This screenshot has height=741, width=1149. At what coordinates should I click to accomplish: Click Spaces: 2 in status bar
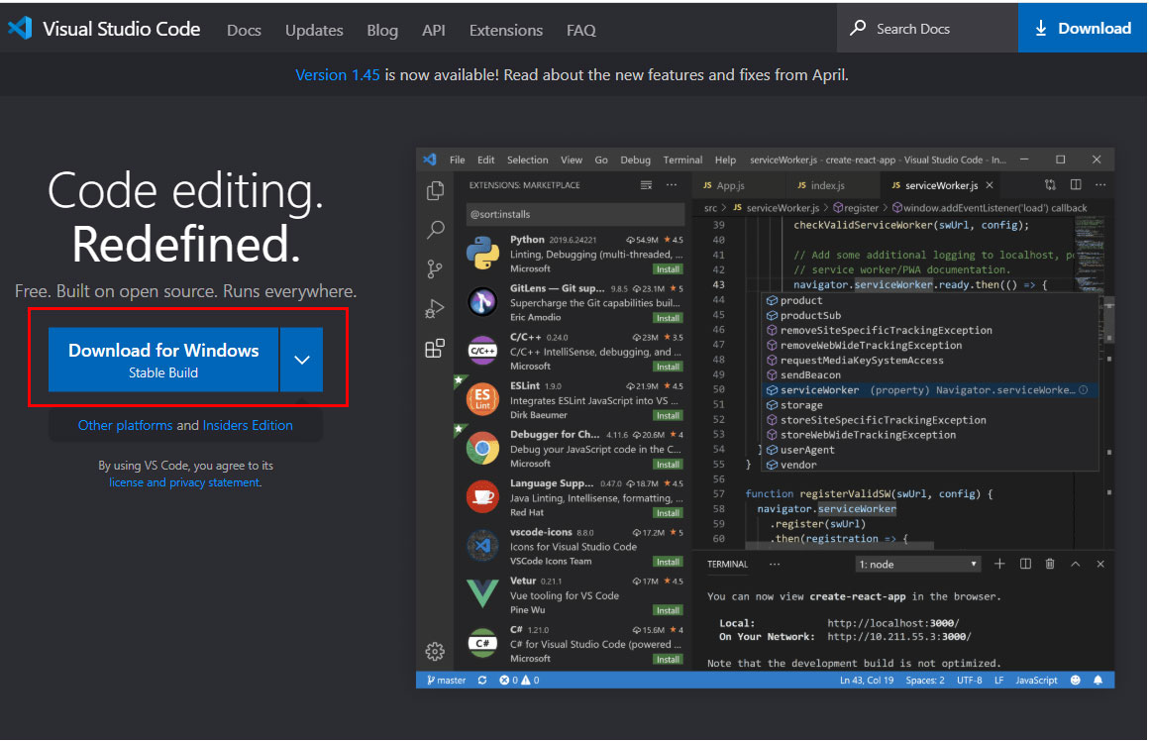pyautogui.click(x=925, y=681)
